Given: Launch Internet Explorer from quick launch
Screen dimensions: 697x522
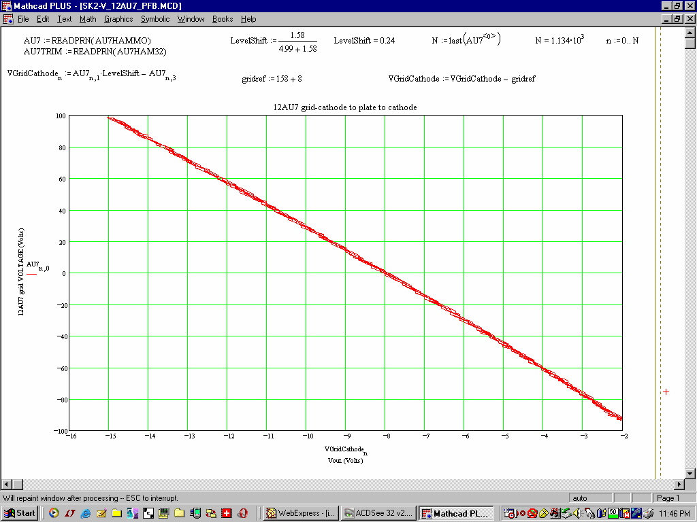Looking at the screenshot, I should tap(85, 513).
